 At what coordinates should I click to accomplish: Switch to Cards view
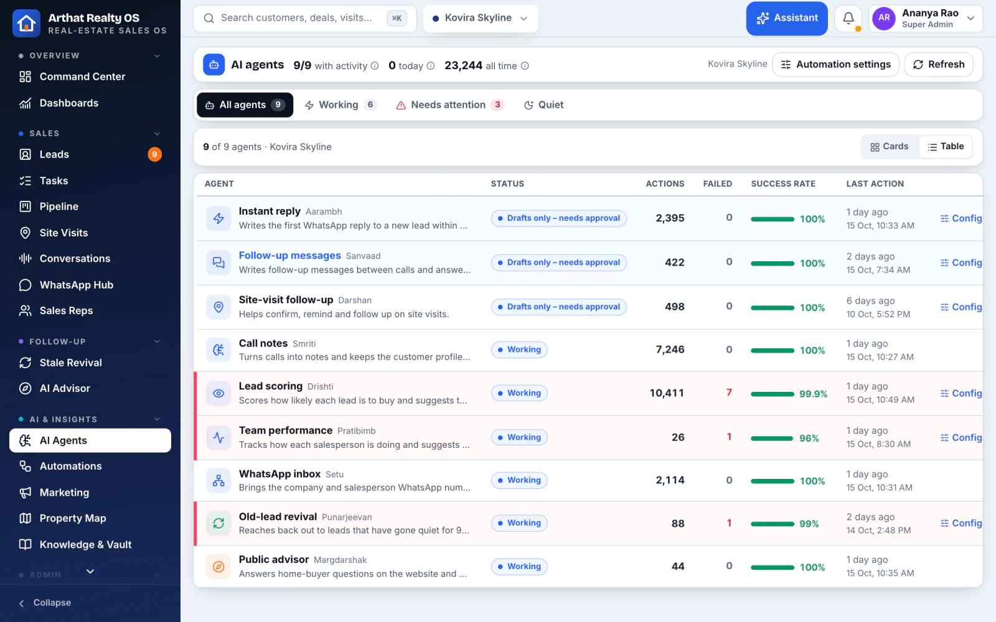890,147
